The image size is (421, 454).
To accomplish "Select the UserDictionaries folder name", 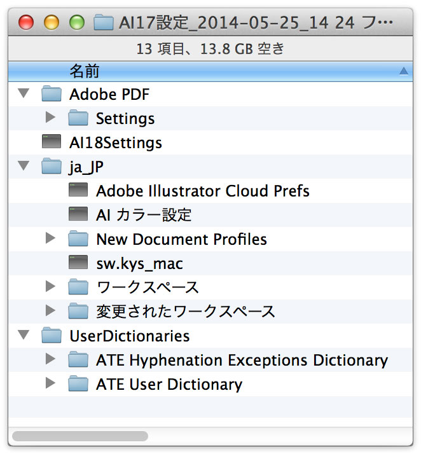I will tap(130, 336).
